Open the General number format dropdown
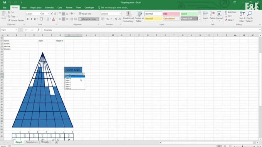Screen dimensions: 262x147 [x=120, y=14]
